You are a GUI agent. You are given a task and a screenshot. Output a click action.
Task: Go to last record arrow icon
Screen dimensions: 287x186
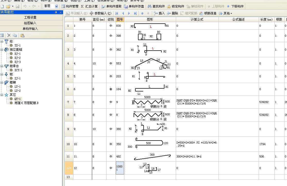[x=135, y=13]
